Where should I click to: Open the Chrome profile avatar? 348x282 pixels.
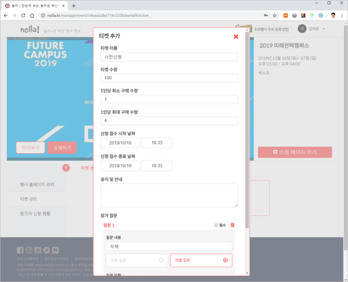pos(333,15)
